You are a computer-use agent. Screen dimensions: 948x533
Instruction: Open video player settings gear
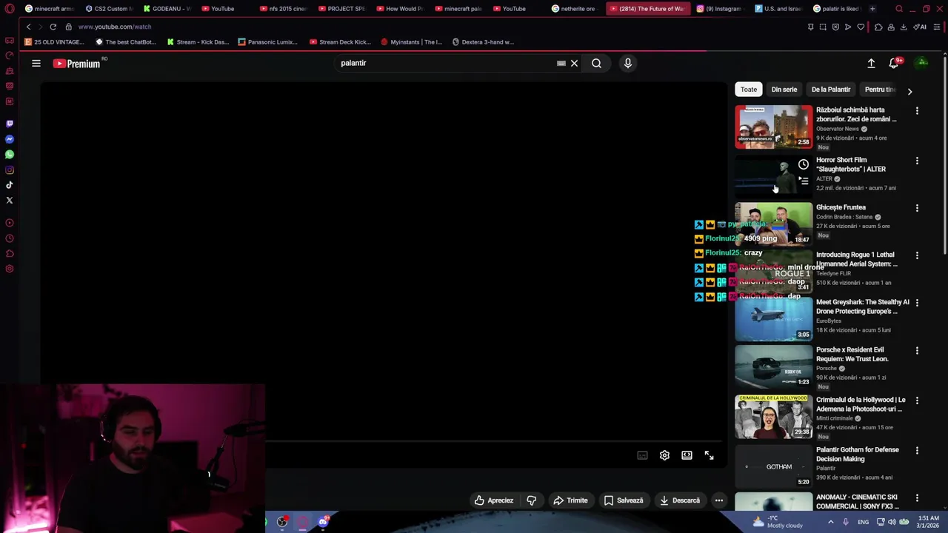pyautogui.click(x=664, y=455)
